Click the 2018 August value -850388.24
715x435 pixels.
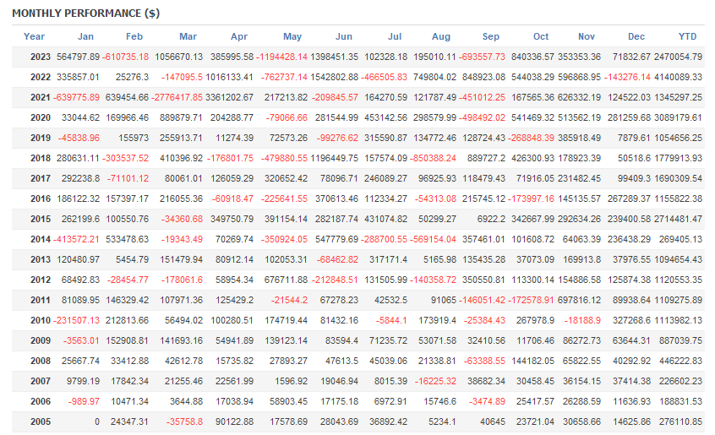pos(434,158)
